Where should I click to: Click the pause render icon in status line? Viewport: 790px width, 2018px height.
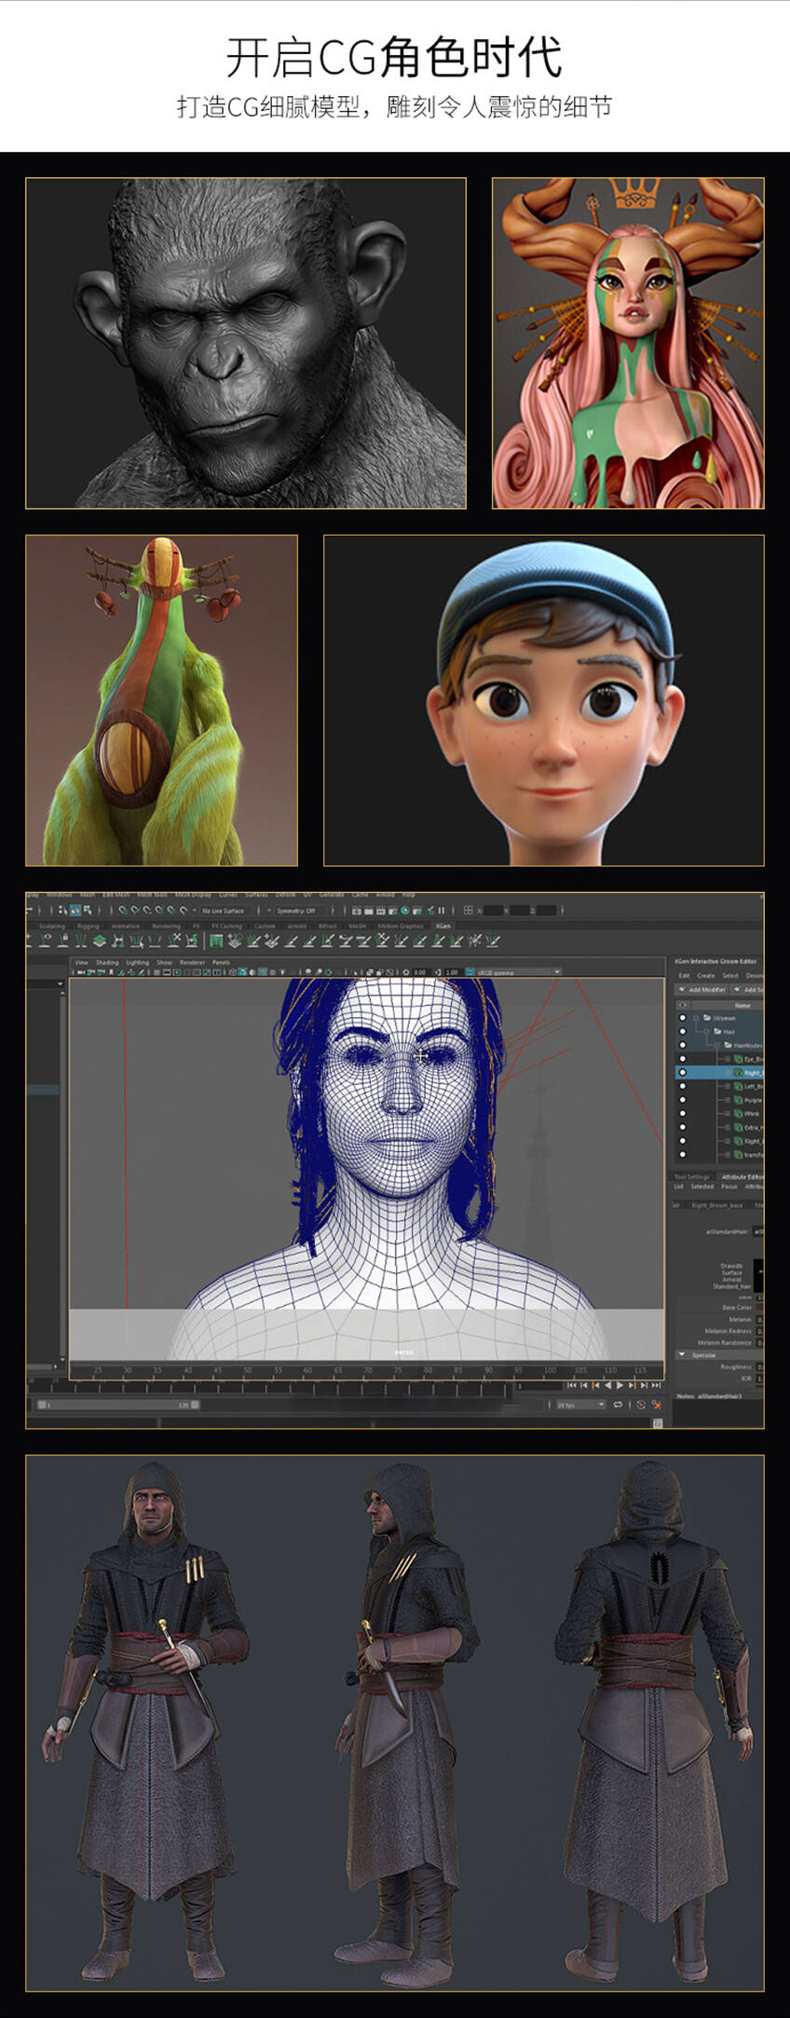(x=441, y=911)
